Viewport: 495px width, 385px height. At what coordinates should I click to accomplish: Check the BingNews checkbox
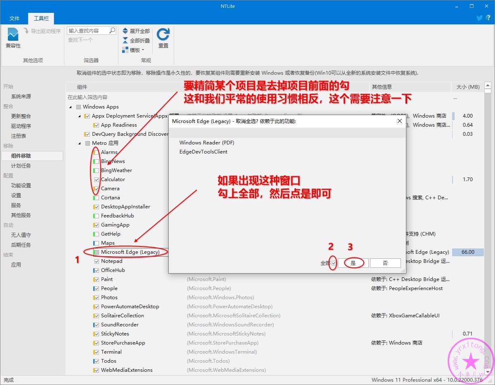[97, 161]
